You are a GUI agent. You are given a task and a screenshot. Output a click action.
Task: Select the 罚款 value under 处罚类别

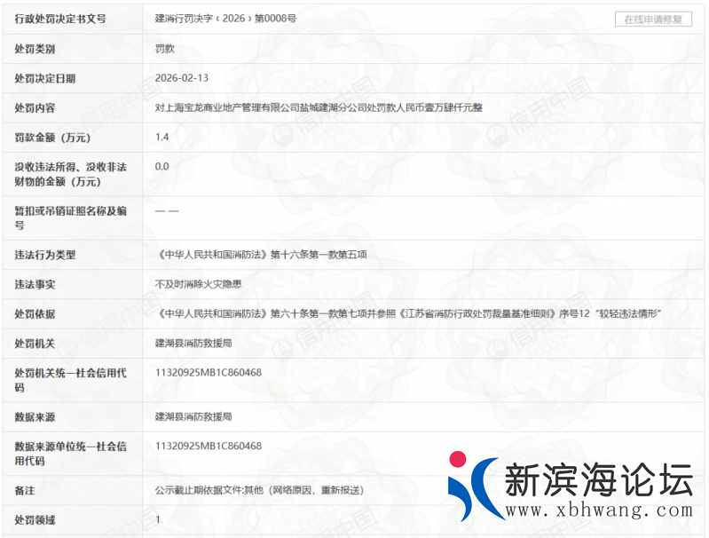[x=165, y=49]
